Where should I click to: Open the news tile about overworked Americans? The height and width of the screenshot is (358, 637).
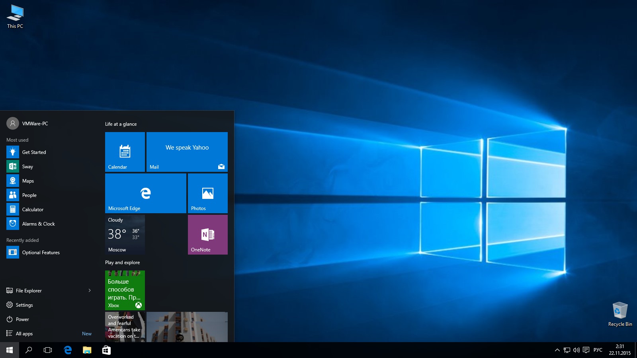click(x=125, y=327)
